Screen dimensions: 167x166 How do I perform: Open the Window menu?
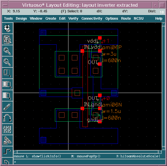tap(36, 19)
